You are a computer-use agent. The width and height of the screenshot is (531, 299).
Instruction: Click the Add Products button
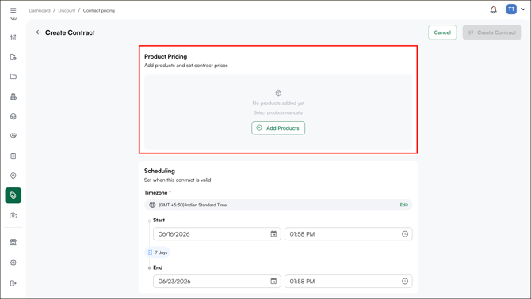[278, 128]
